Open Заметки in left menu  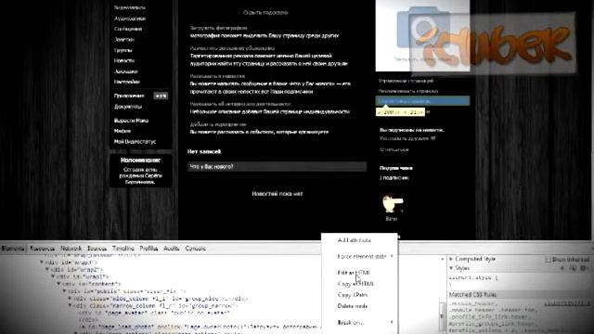click(123, 39)
